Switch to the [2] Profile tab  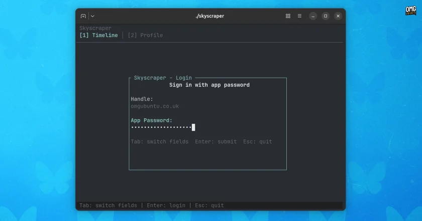point(145,35)
